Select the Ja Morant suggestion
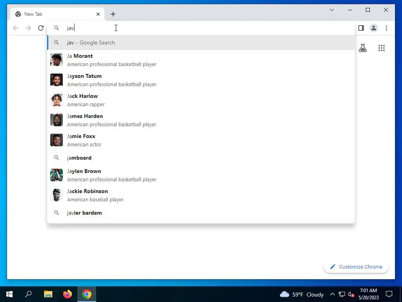This screenshot has height=302, width=402. point(201,60)
